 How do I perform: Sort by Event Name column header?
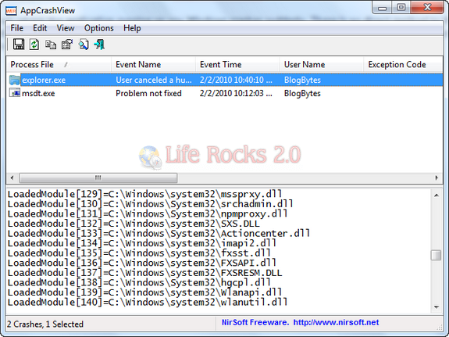(154, 65)
